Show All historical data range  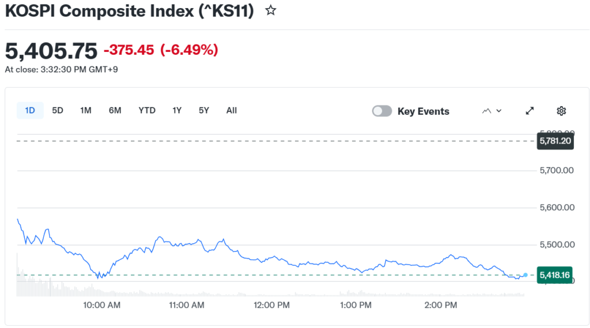click(232, 110)
